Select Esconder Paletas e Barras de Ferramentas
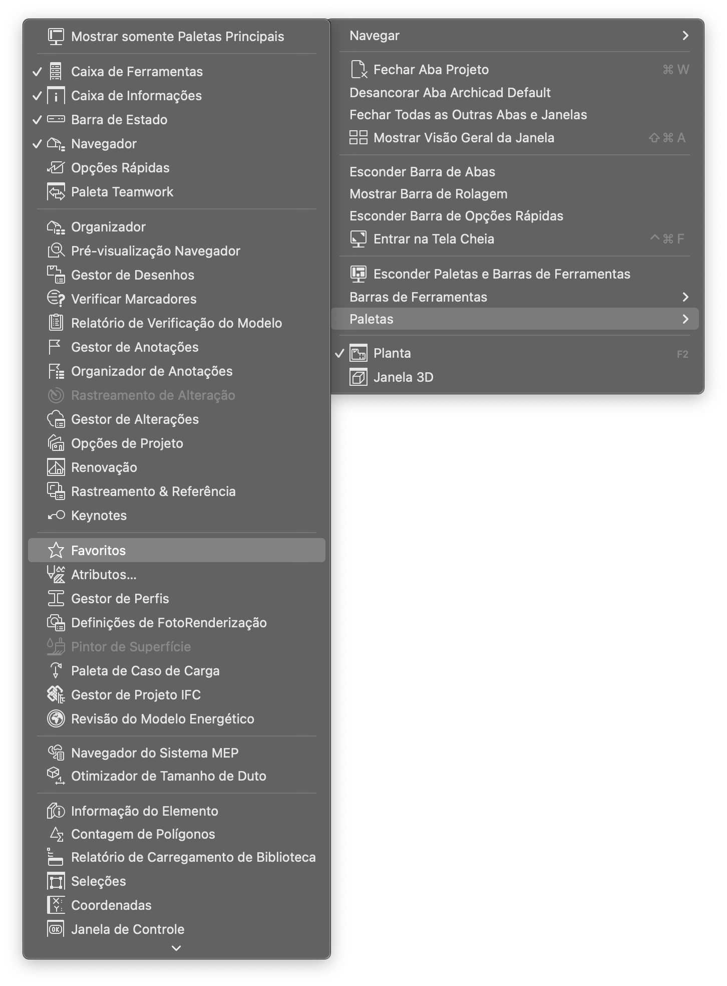727x986 pixels. (515, 274)
